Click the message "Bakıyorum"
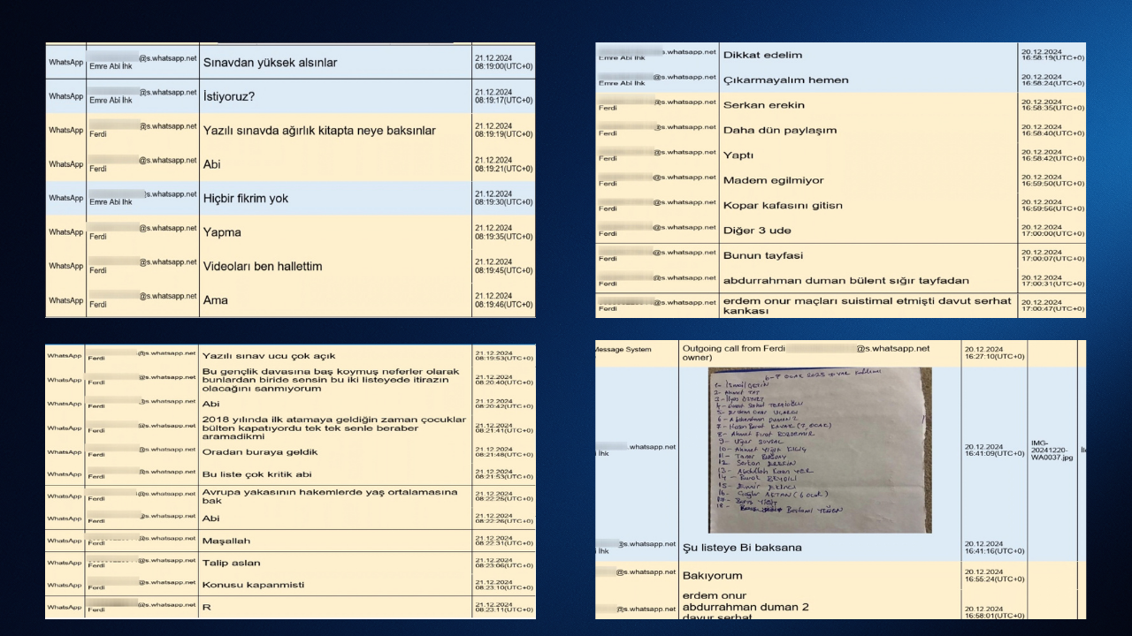 tap(711, 576)
